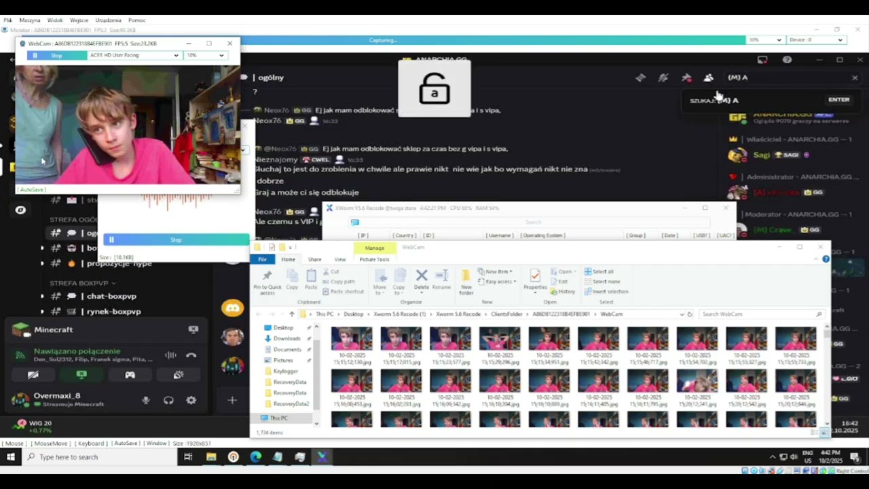Go up one folder level arrow
Image resolution: width=869 pixels, height=489 pixels.
pos(292,314)
